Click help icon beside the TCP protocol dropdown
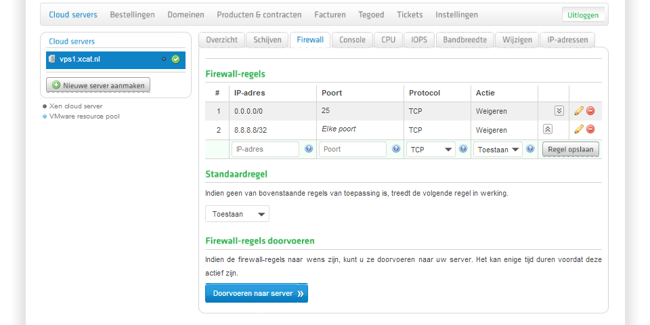The image size is (650, 325). click(463, 149)
